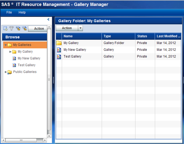The height and width of the screenshot is (144, 184).
Task: Click the folder icon in My Gallery table row
Action: pos(59,43)
